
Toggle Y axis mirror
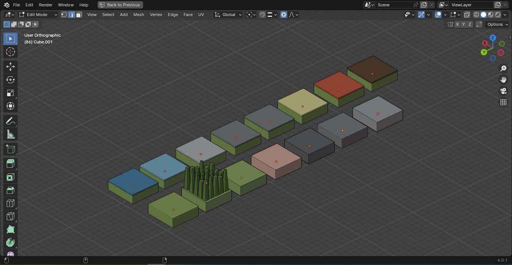tap(463, 24)
